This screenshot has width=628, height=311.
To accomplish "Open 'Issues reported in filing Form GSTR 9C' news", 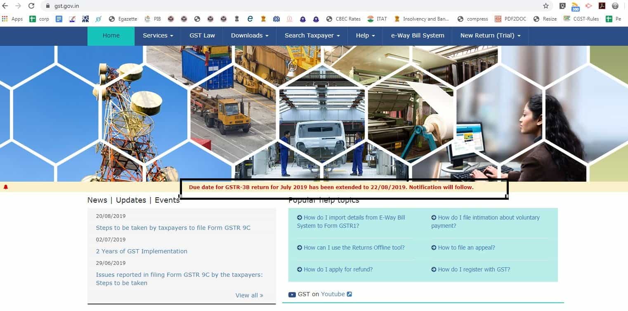I will click(x=179, y=279).
